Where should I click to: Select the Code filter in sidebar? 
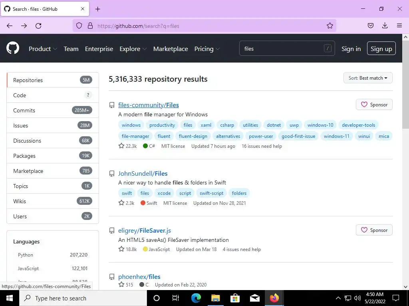53,95
